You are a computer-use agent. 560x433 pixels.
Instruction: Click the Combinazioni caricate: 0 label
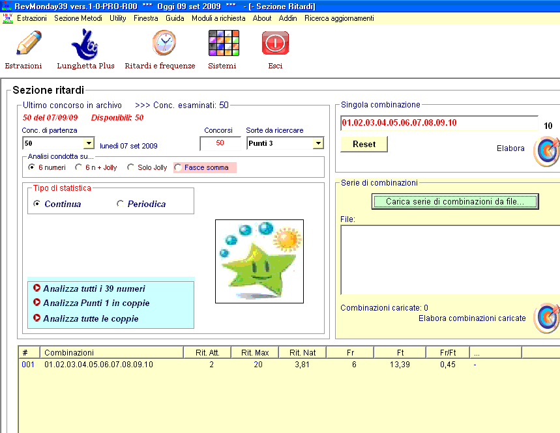[x=384, y=308]
